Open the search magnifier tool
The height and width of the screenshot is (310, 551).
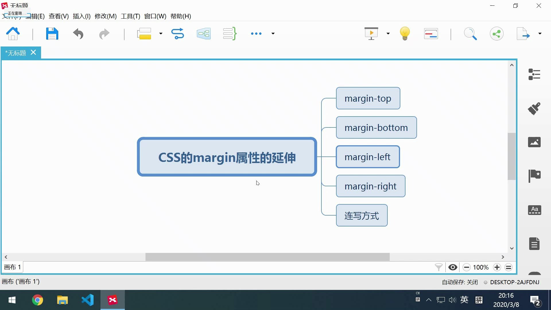click(x=470, y=34)
